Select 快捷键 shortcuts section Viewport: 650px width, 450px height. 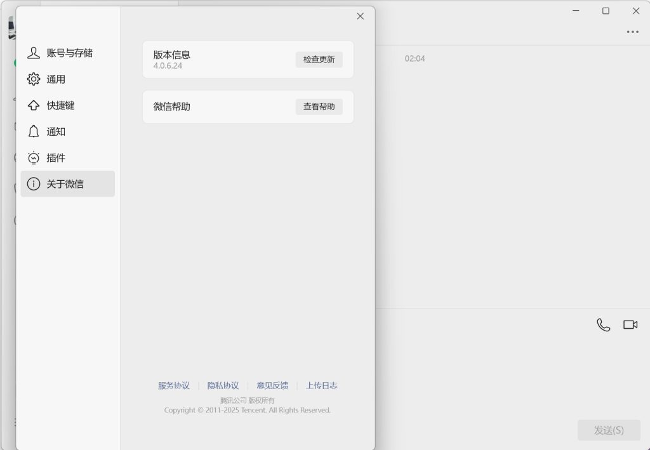click(67, 105)
